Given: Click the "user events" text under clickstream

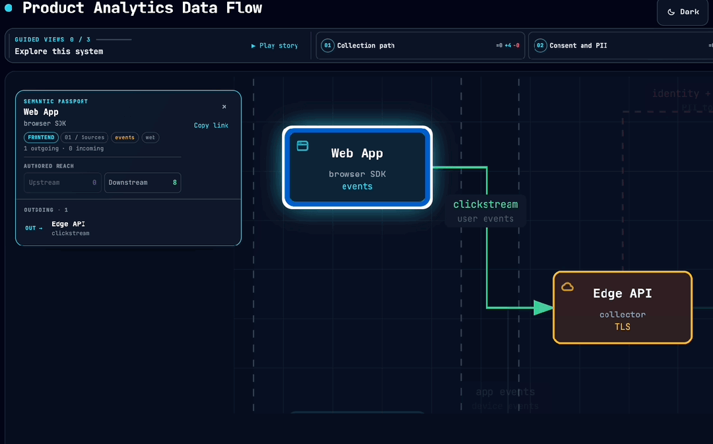Looking at the screenshot, I should pos(486,218).
